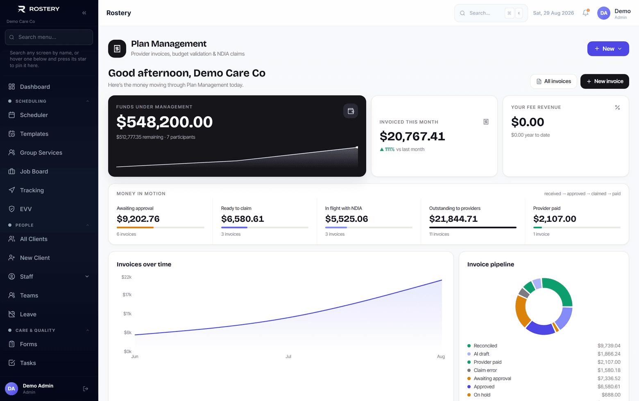
Task: Click the New invoice button
Action: (x=605, y=81)
